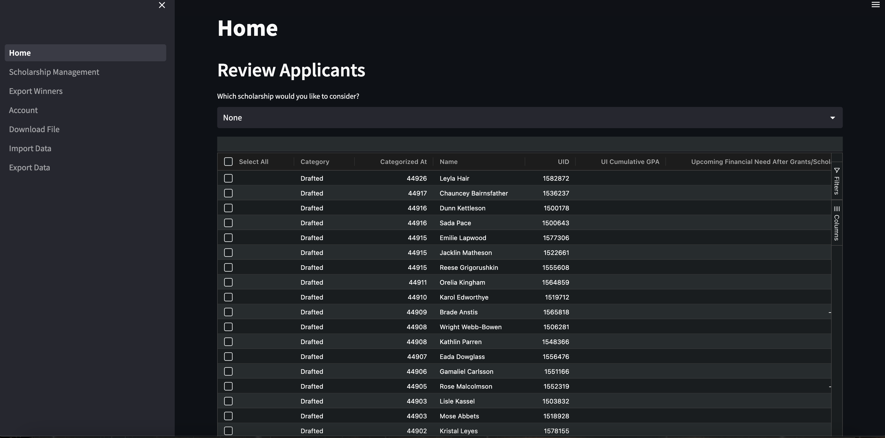Select Jacklin Matheson's checkbox
Viewport: 885px width, 438px height.
(x=228, y=253)
